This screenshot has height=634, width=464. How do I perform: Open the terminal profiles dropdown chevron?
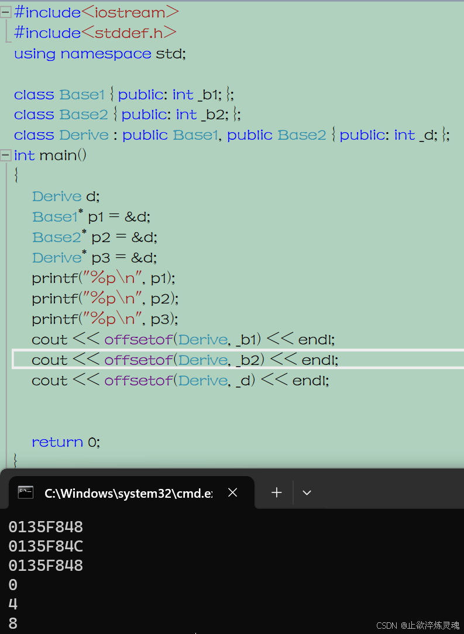point(307,493)
